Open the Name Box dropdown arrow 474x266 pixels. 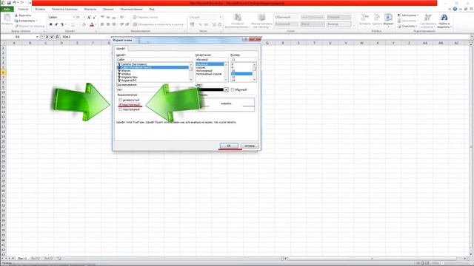[x=37, y=37]
